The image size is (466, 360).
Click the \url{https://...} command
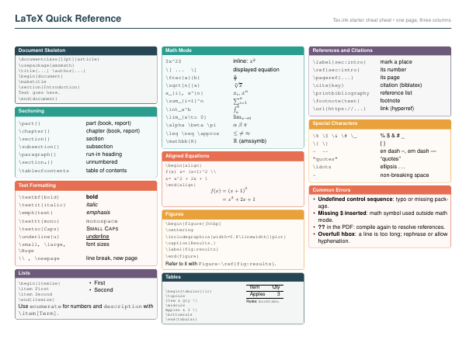(339, 109)
